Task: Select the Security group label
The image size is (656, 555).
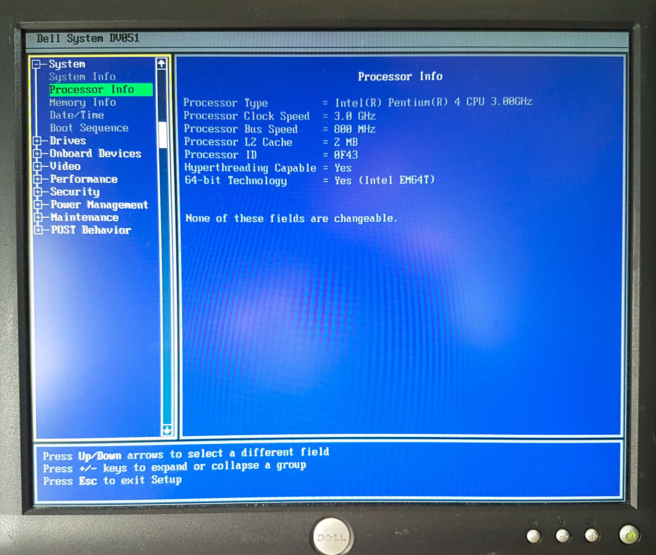Action: [x=75, y=192]
